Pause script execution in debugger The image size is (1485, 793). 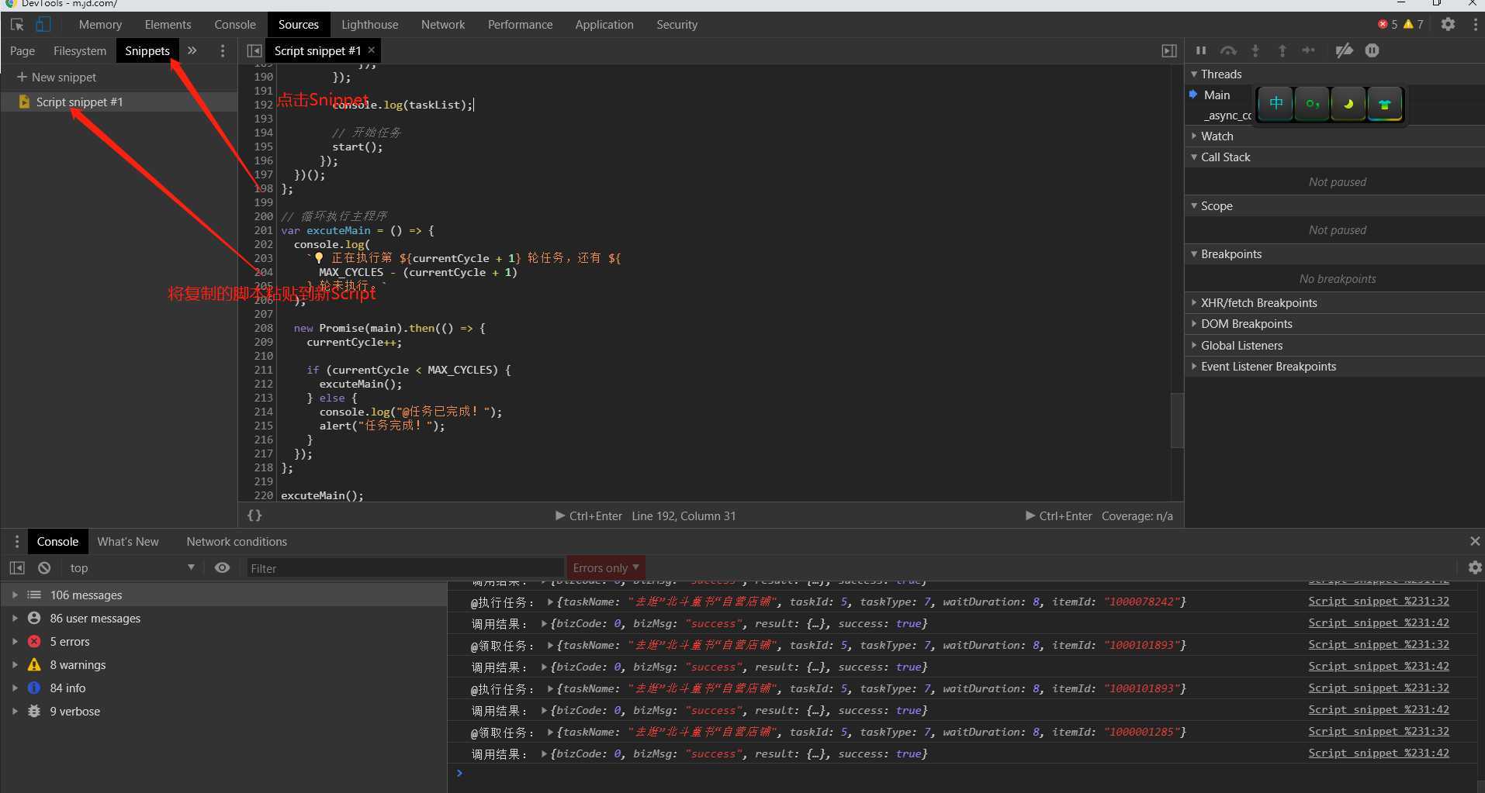tap(1201, 51)
